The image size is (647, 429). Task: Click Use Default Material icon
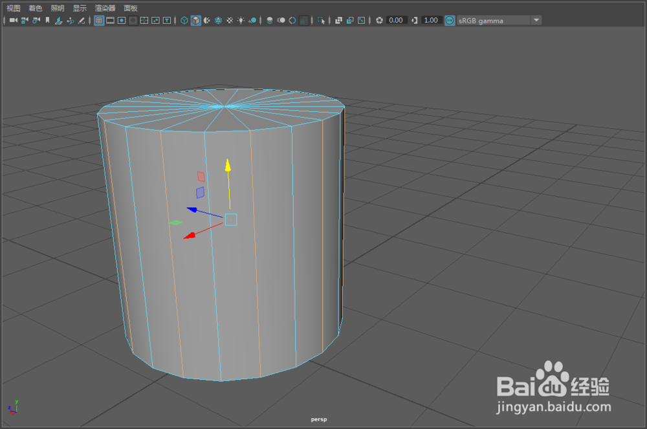[207, 20]
